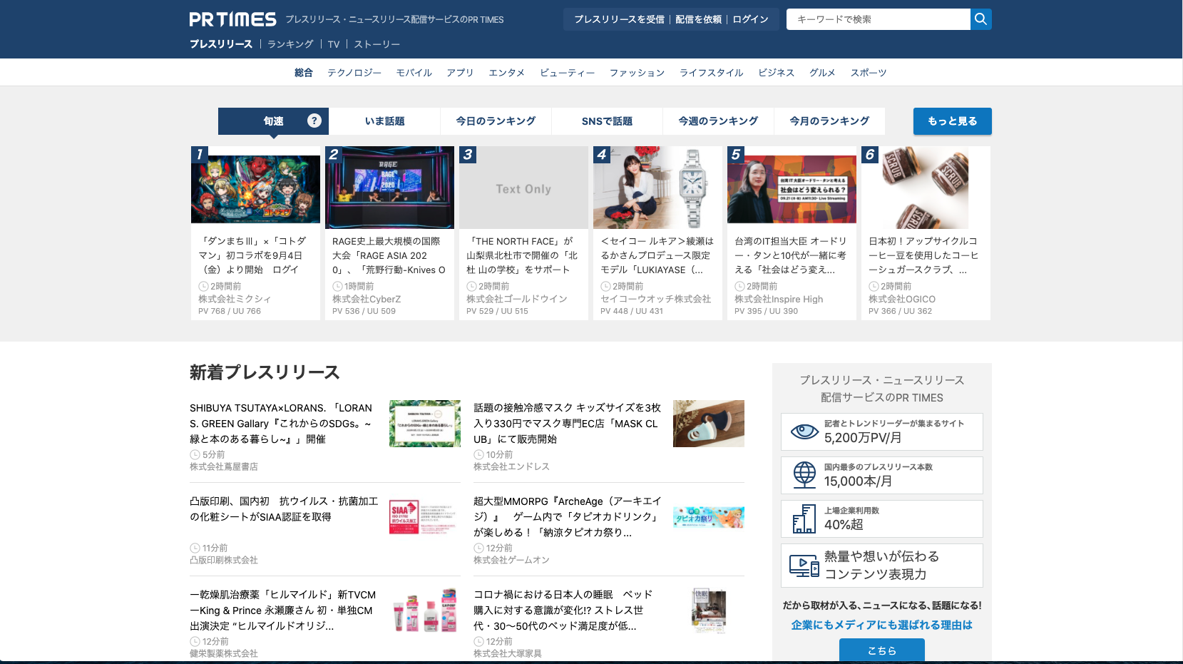Open rank 4 Seiko watch thumbnail

pos(657,188)
